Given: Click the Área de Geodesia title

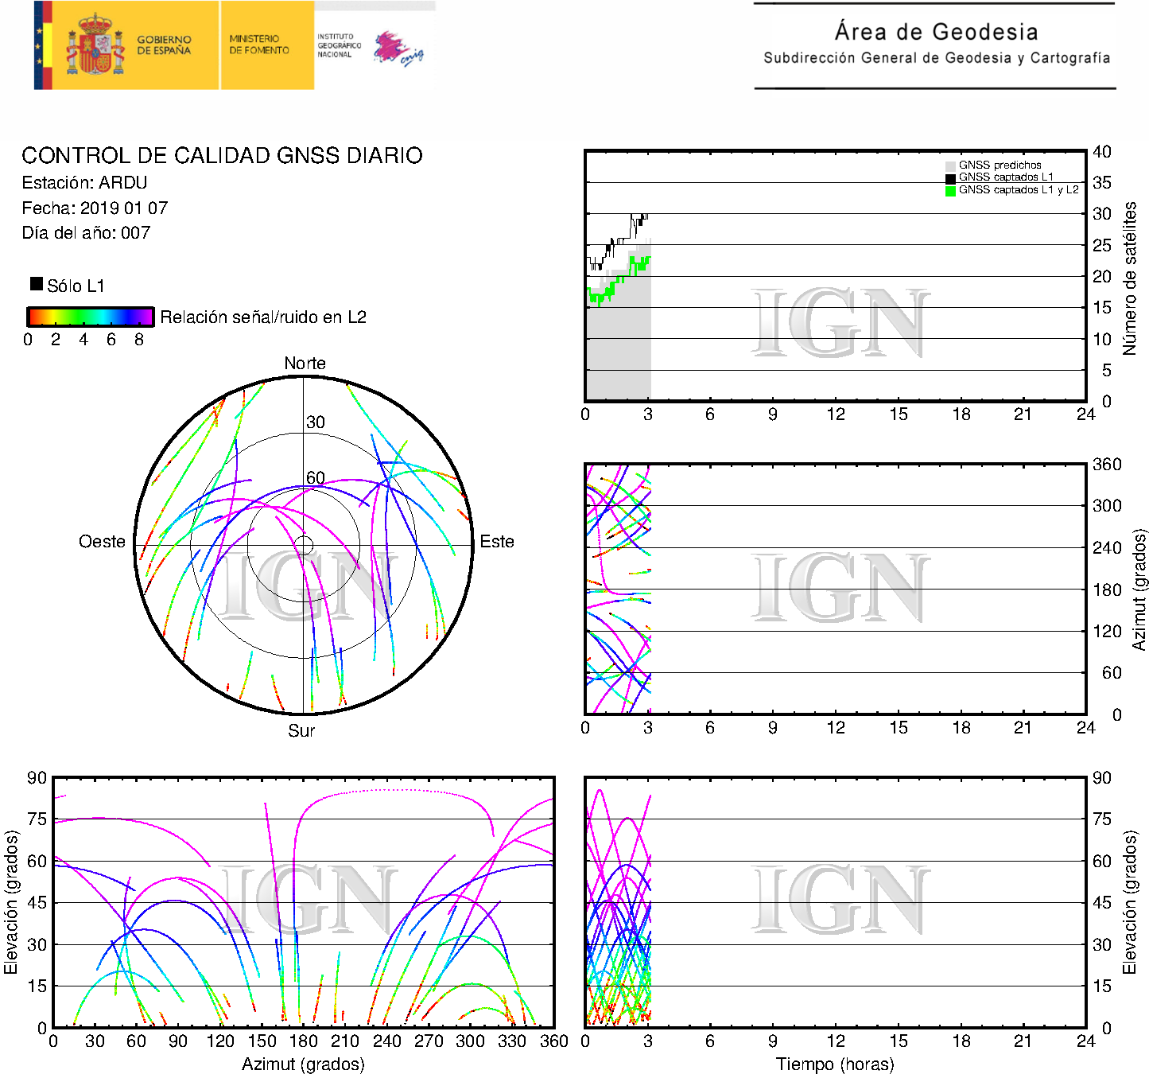Looking at the screenshot, I should 936,32.
